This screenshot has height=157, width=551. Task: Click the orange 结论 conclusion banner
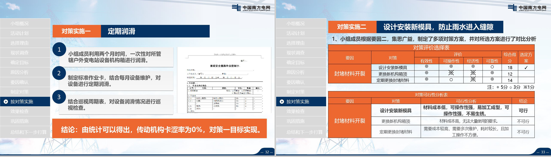tap(159, 129)
